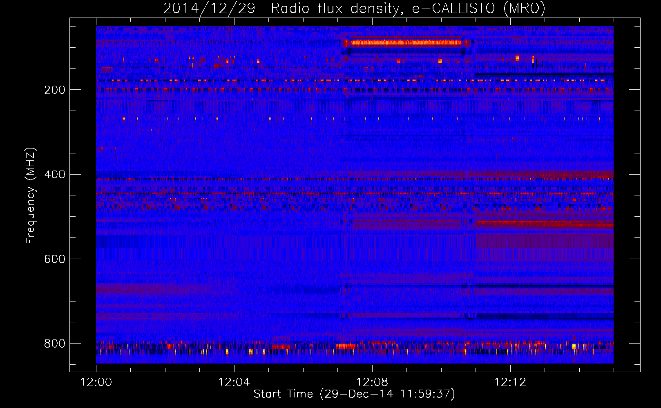
Task: Click the "Start Time (29-Dec-14 11:59:37)" label
Action: (x=354, y=394)
